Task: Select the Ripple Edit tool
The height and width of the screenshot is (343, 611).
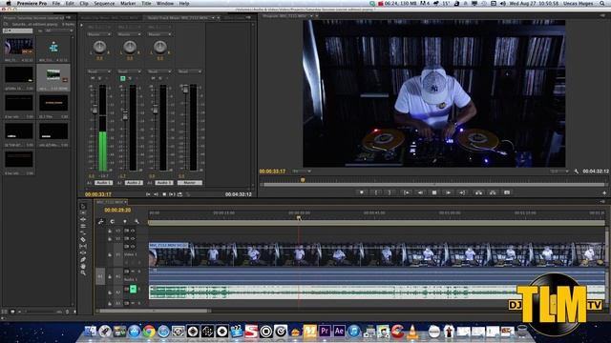Action: click(x=83, y=219)
